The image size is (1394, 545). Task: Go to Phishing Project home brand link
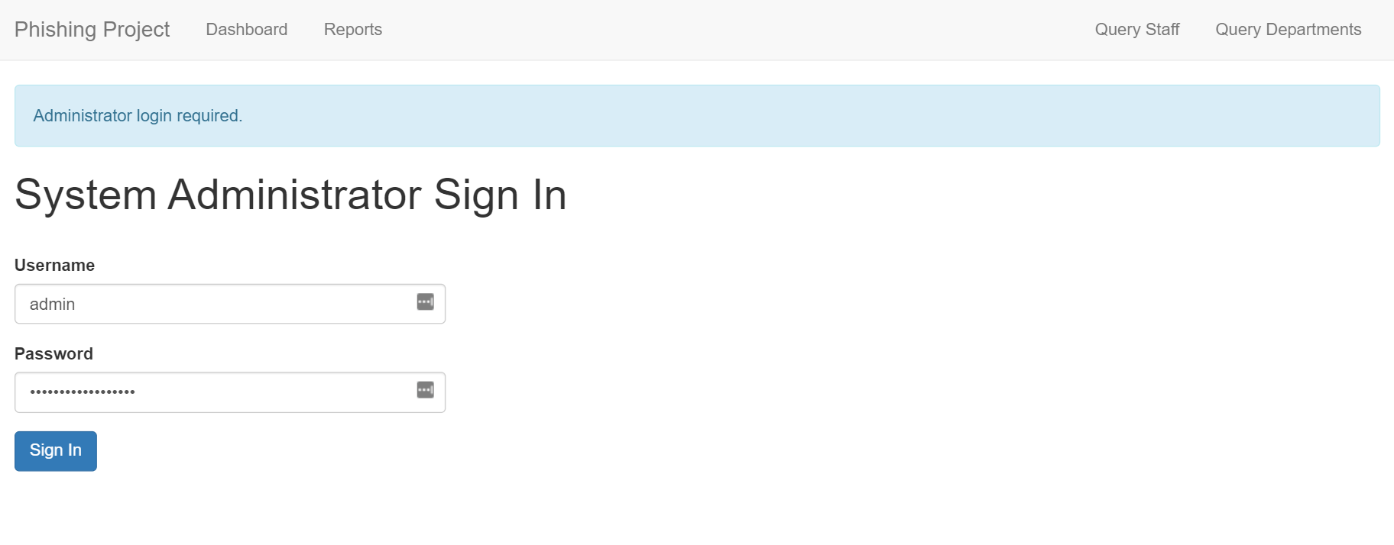pos(92,29)
